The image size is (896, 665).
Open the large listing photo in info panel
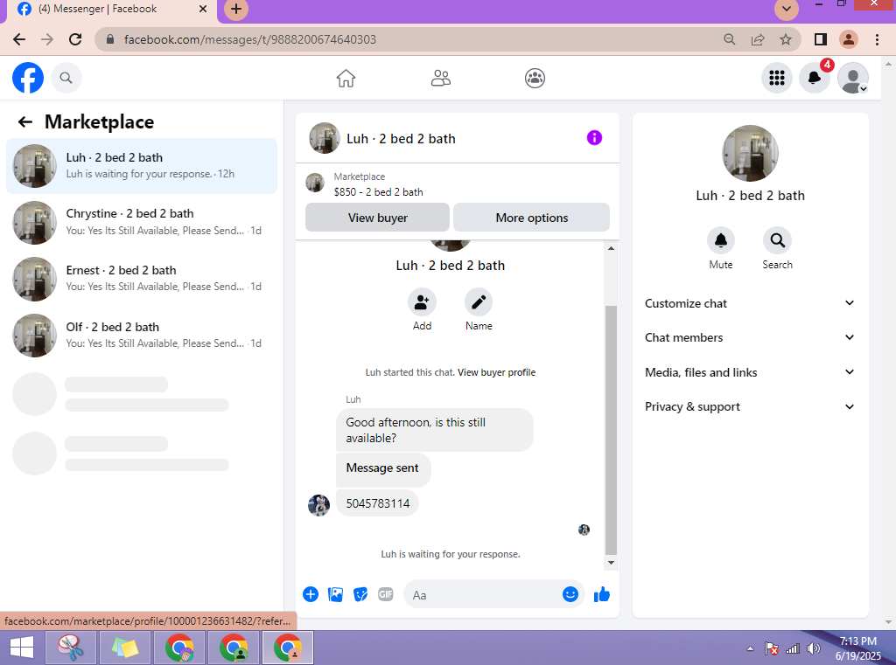tap(750, 153)
